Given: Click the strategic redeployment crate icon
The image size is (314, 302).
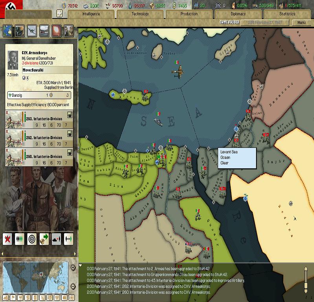Looking at the screenshot, I should click(x=44, y=239).
